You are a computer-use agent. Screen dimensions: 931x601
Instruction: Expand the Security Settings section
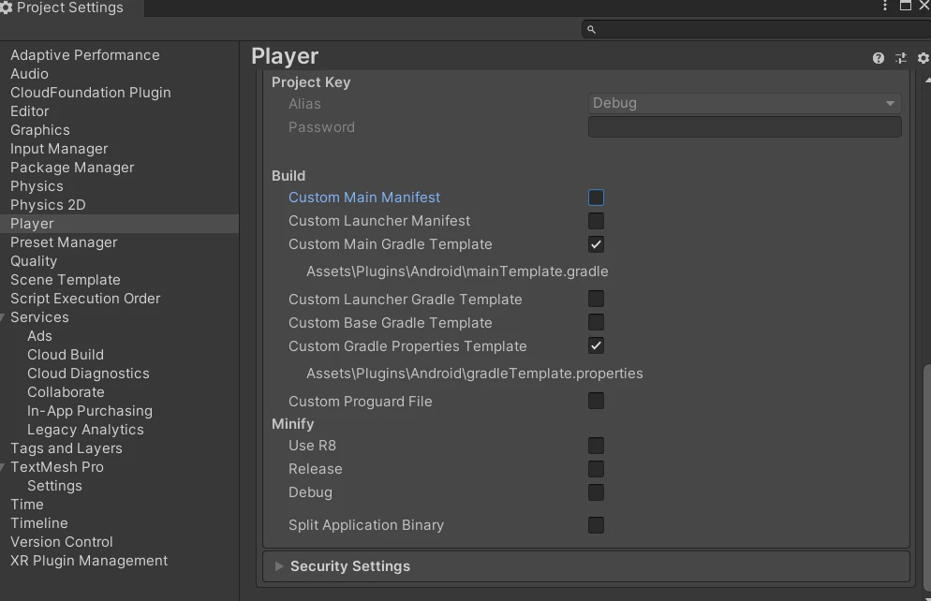tap(278, 566)
